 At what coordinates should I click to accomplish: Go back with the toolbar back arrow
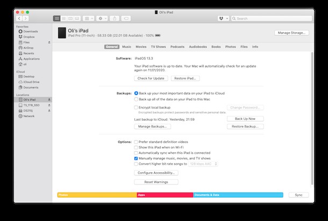[x=19, y=18]
